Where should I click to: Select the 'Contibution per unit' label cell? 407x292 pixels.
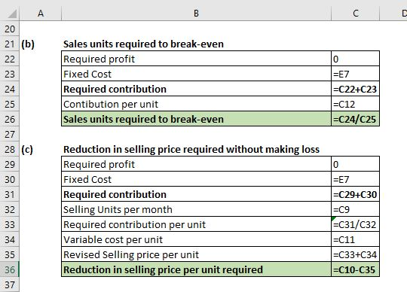click(x=196, y=104)
